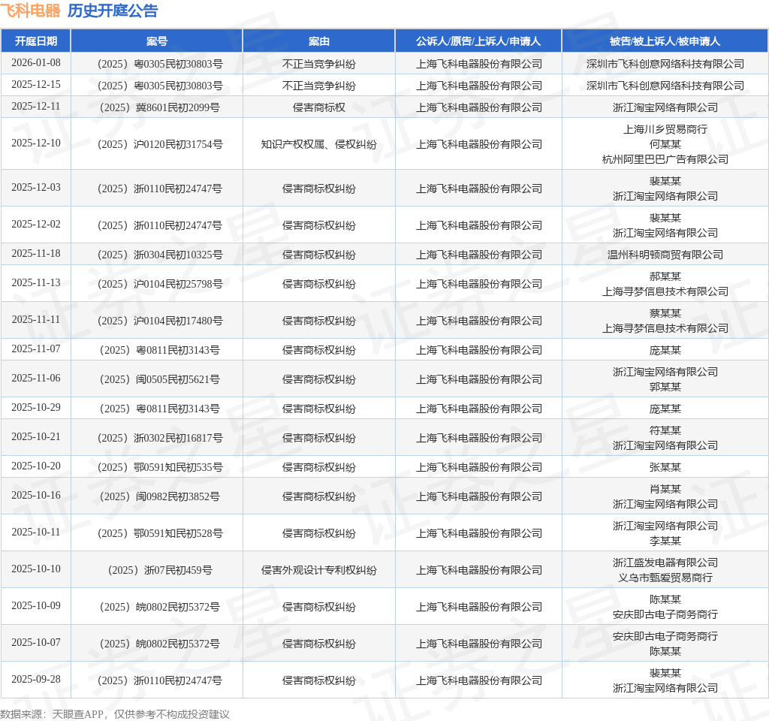Select the date 2025-09-28
This screenshot has width=769, height=721.
click(36, 679)
